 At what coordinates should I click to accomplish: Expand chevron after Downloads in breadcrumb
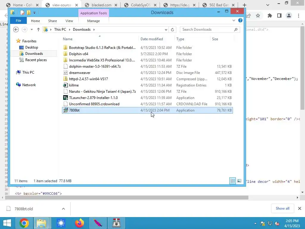(94, 30)
